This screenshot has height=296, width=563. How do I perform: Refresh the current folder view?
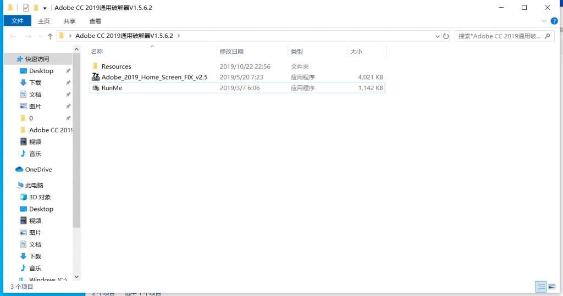[445, 36]
